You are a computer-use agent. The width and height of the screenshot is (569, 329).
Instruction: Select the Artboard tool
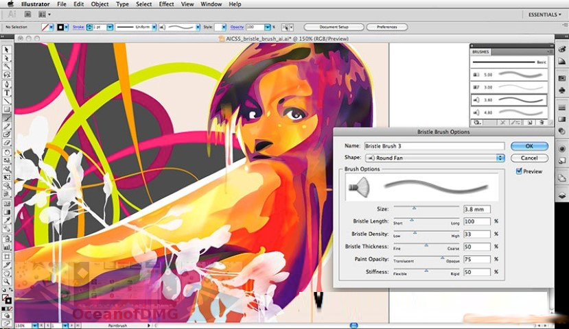[7, 256]
